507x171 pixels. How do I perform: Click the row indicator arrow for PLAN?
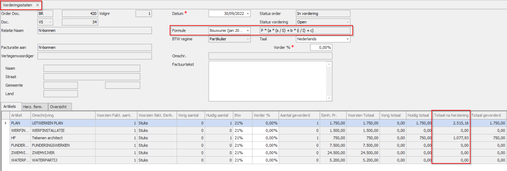tap(6, 123)
